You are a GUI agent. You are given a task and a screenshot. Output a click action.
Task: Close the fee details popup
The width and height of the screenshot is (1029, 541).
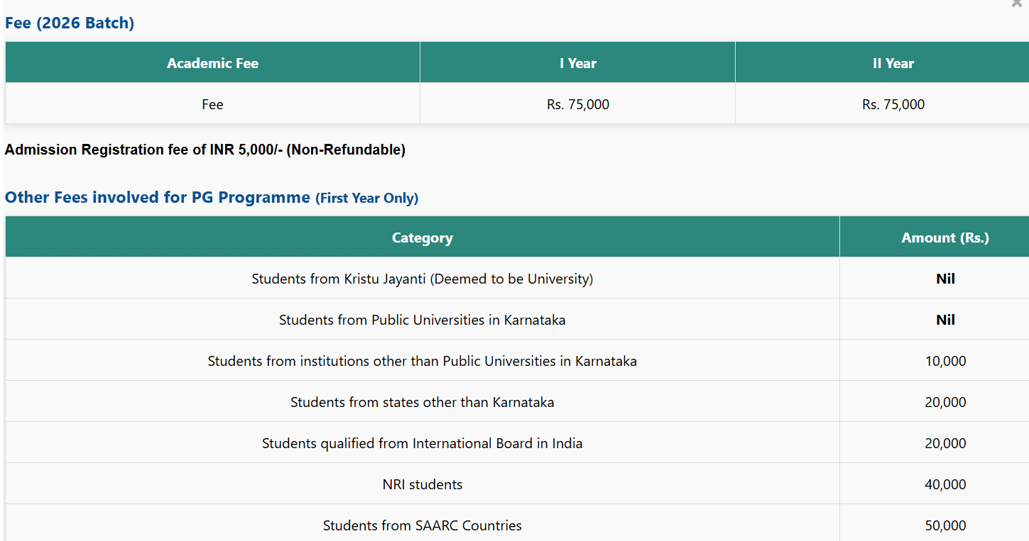click(1017, 4)
